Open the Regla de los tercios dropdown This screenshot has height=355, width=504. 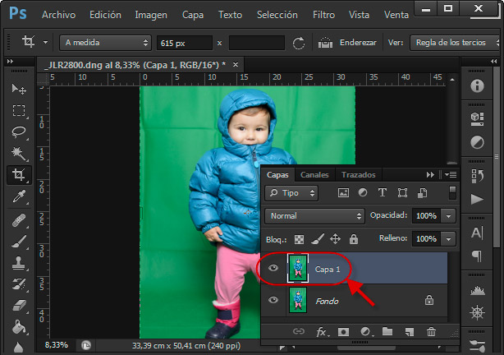(456, 43)
